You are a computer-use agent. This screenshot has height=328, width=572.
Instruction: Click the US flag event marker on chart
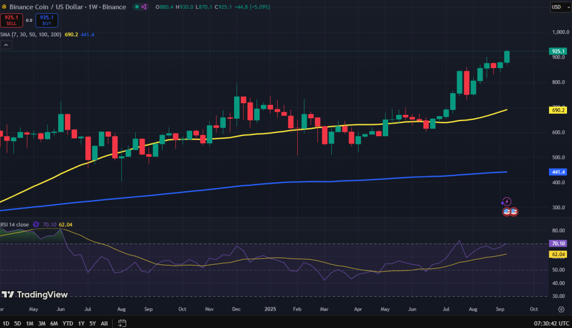point(507,213)
